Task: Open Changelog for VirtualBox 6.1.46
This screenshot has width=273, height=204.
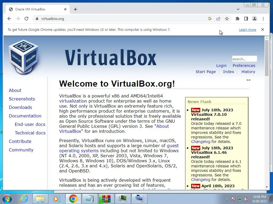Action: click(x=200, y=180)
